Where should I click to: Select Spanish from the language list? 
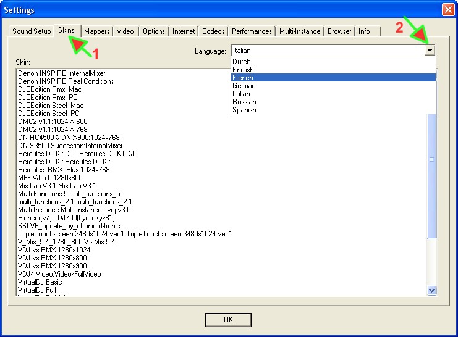(333, 110)
